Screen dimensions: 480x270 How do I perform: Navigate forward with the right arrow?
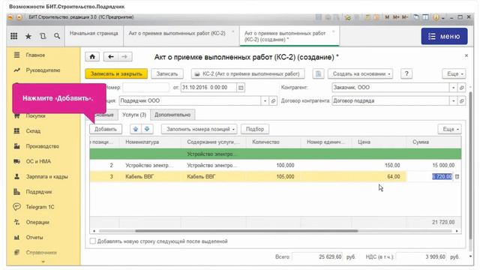[x=124, y=57]
